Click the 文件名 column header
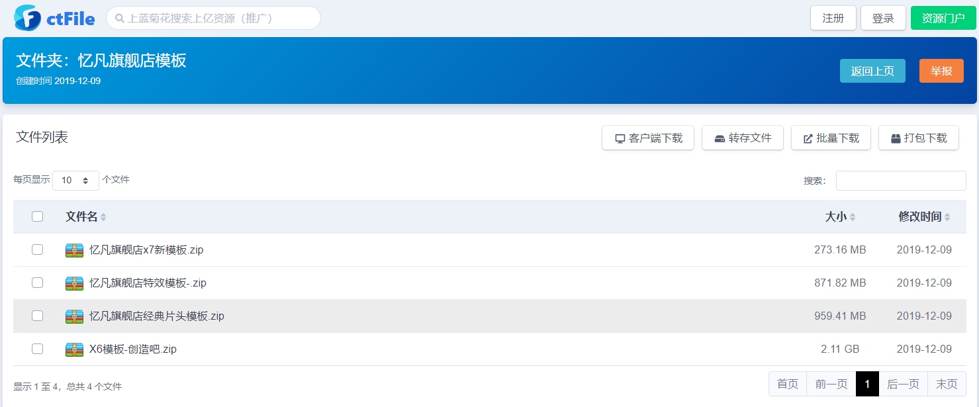The width and height of the screenshot is (979, 407). coord(81,216)
